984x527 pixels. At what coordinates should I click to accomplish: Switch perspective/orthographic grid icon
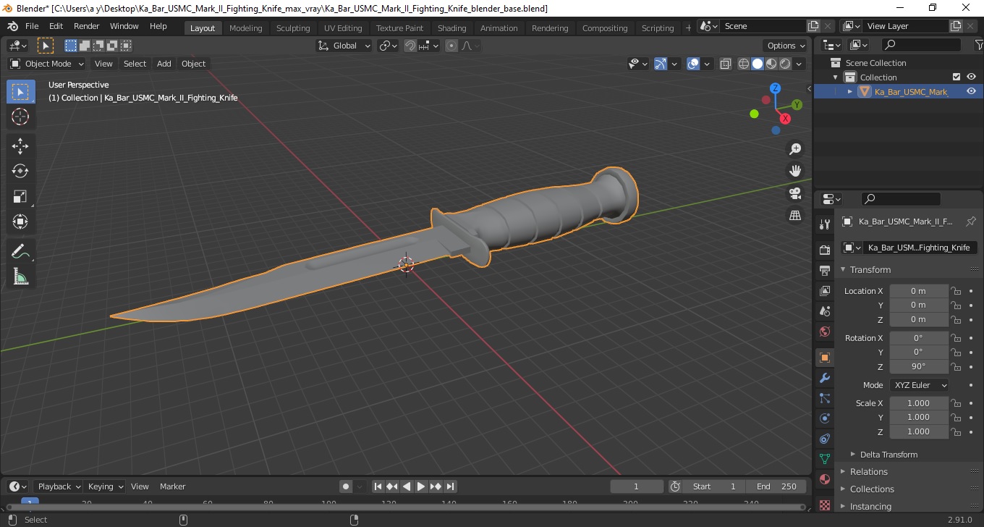tap(795, 216)
